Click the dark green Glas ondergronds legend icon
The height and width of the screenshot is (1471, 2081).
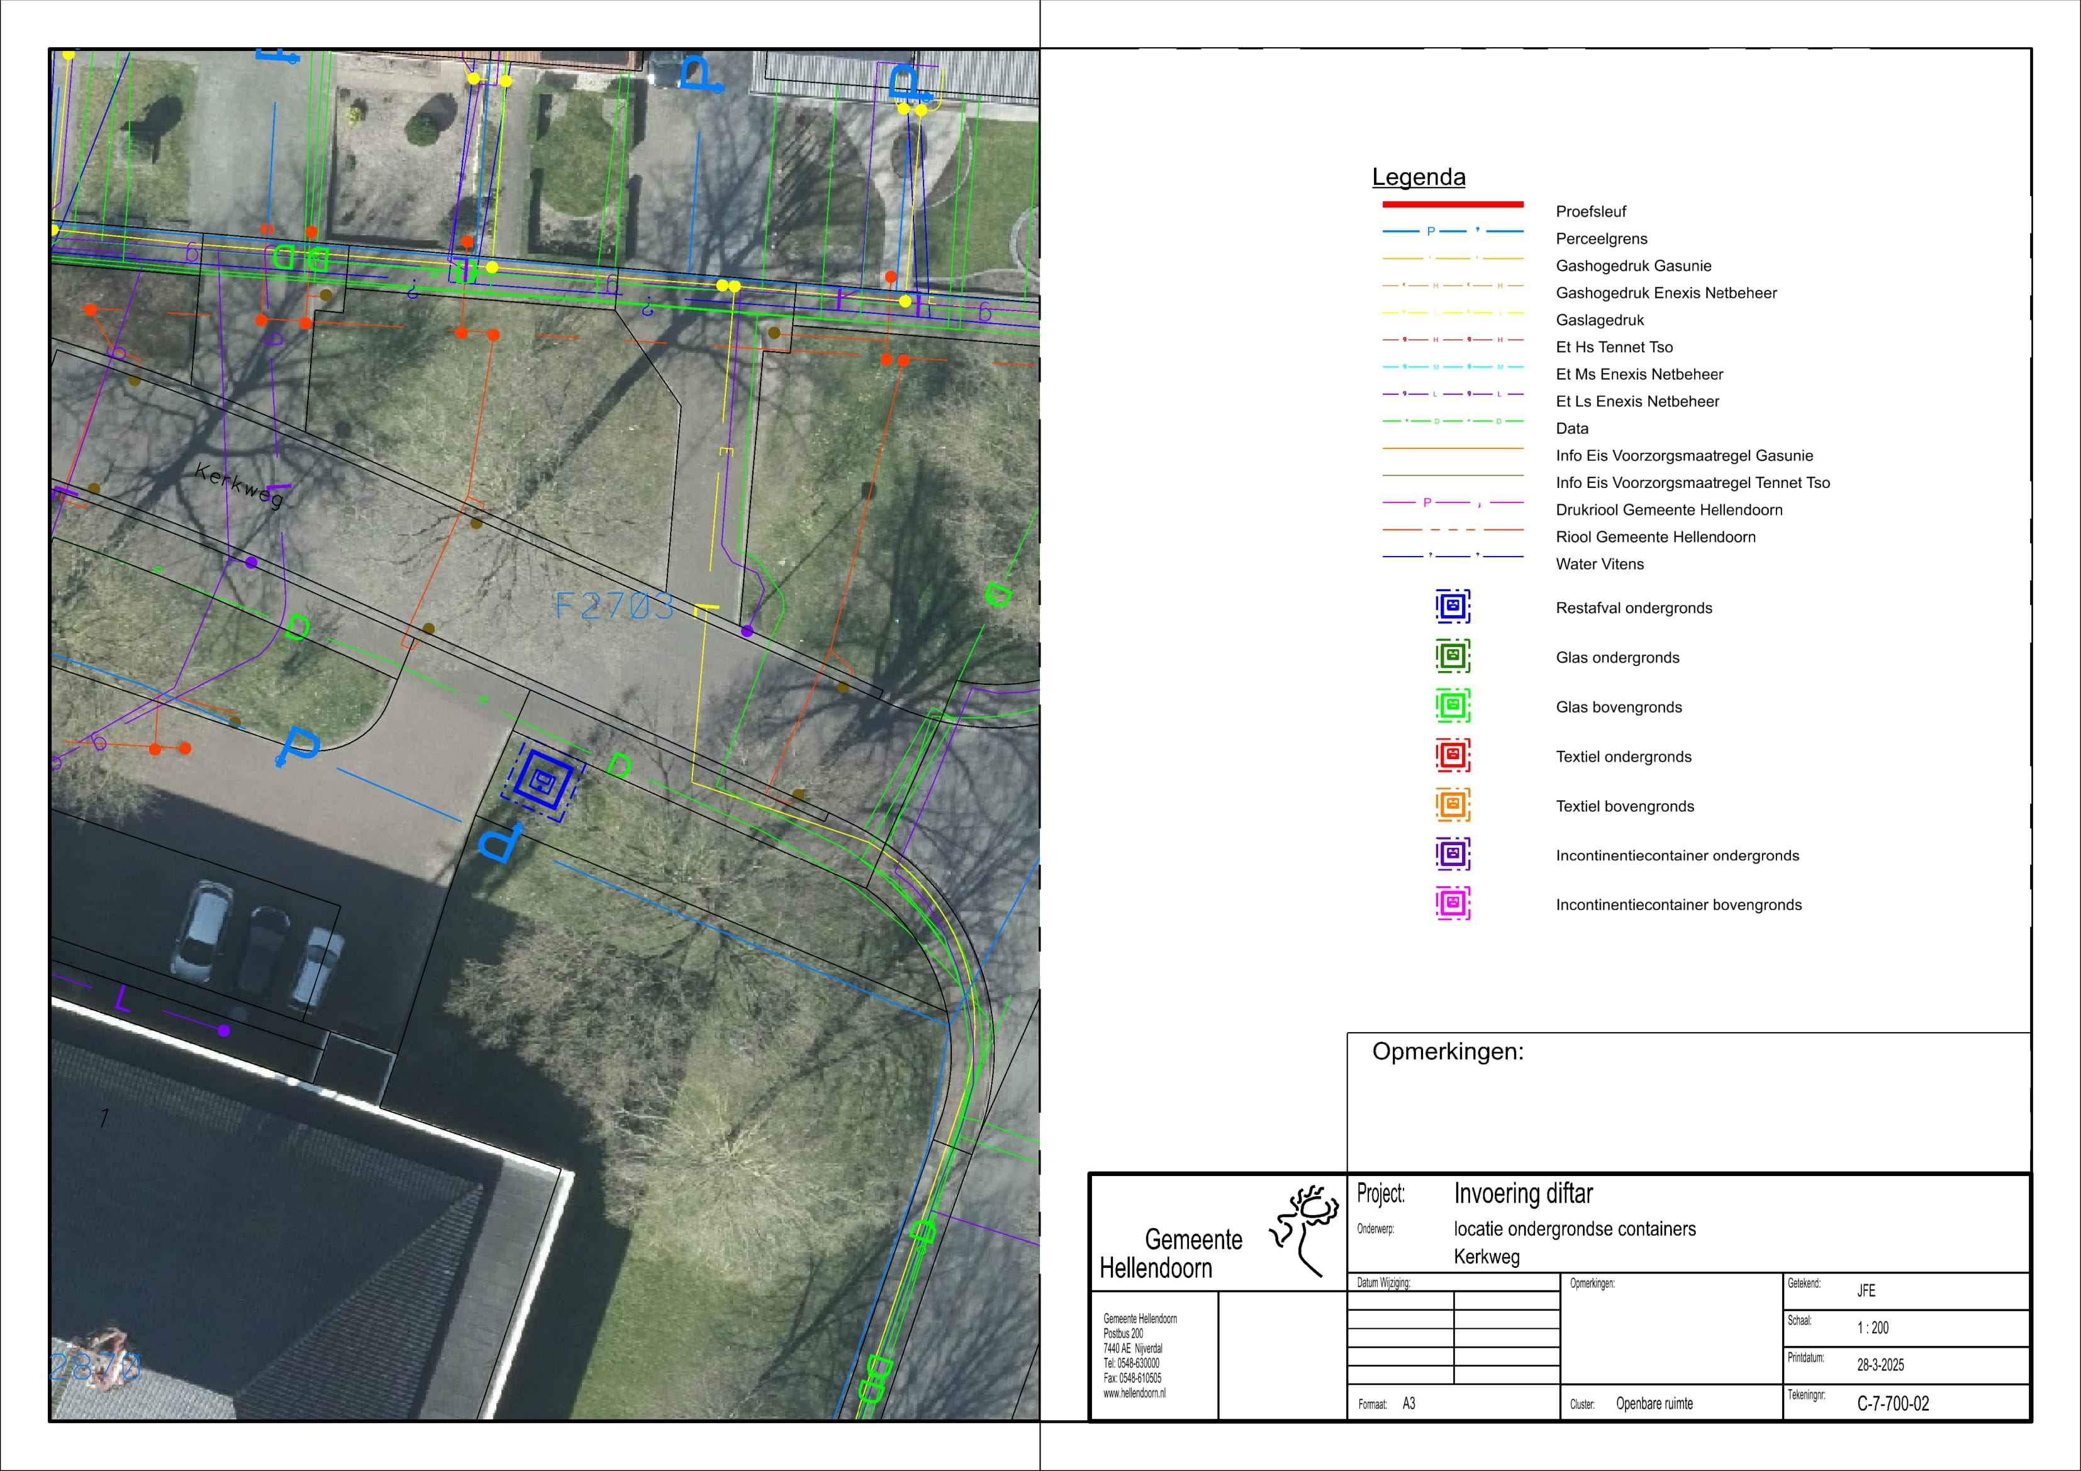coord(1452,655)
